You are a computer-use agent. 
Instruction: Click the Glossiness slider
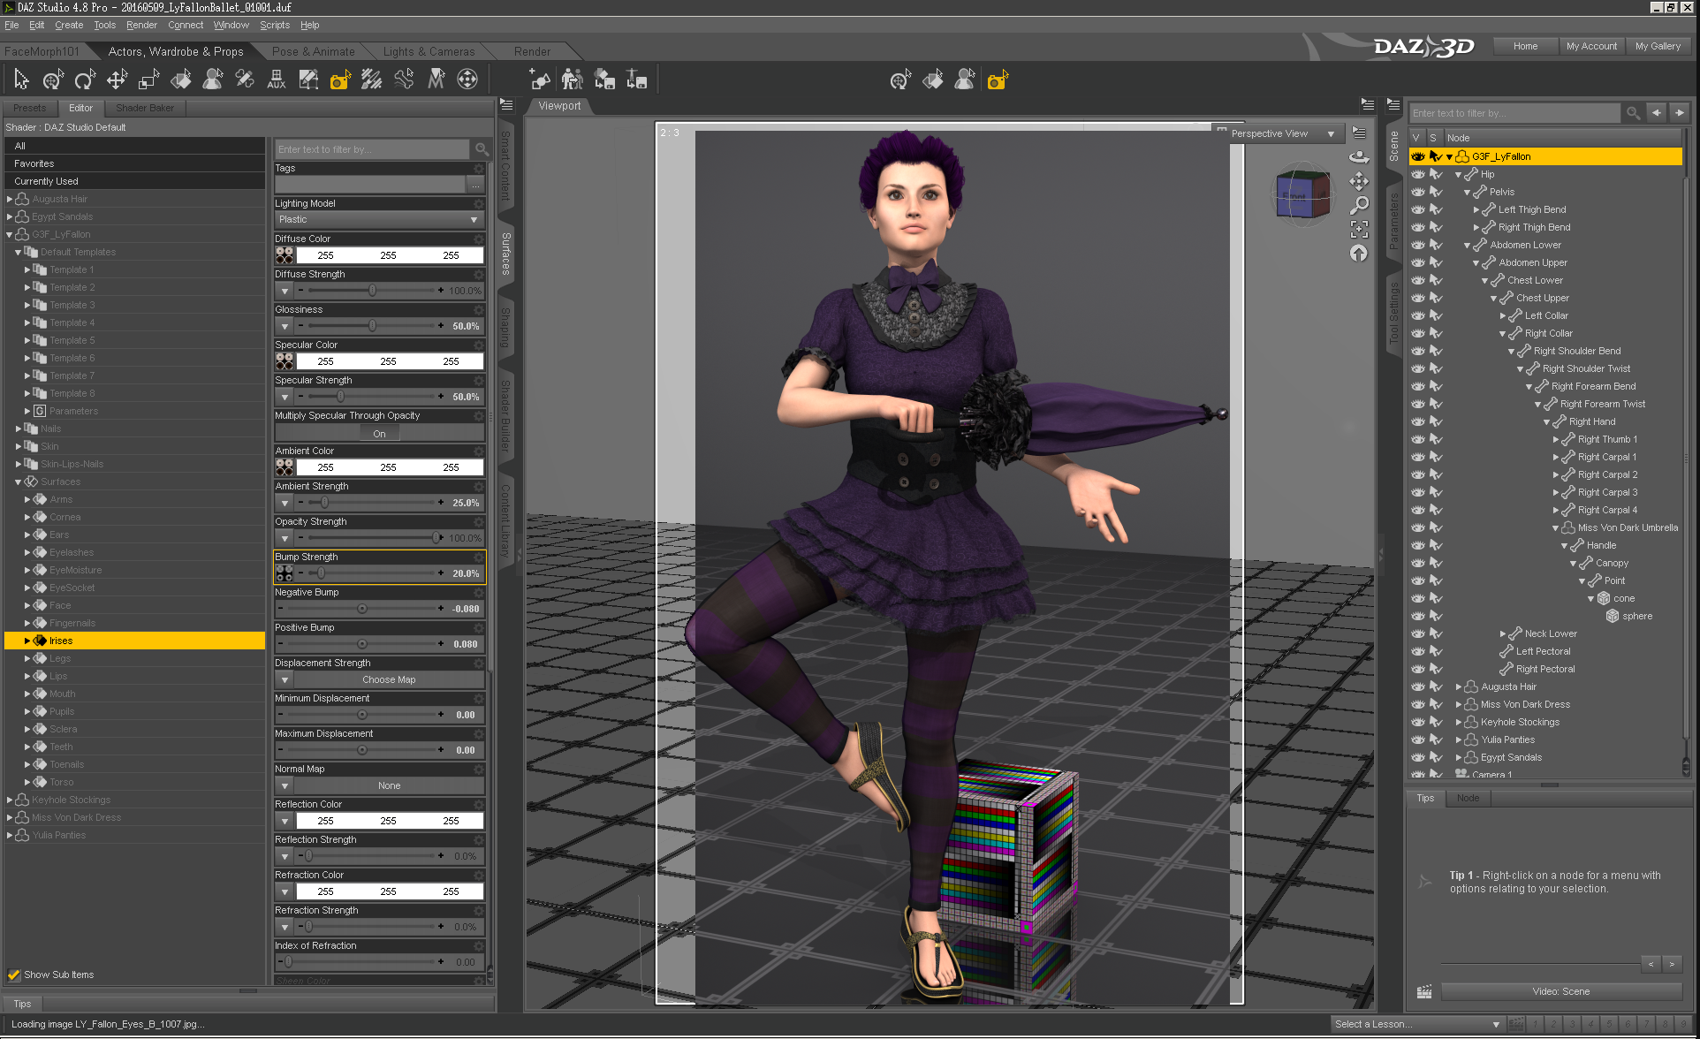[x=371, y=326]
